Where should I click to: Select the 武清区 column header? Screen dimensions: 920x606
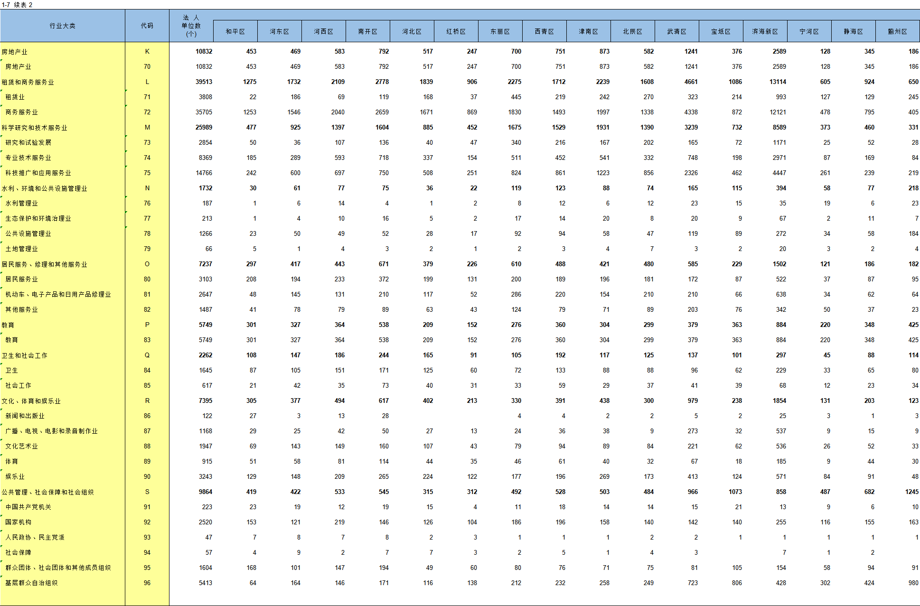point(677,31)
